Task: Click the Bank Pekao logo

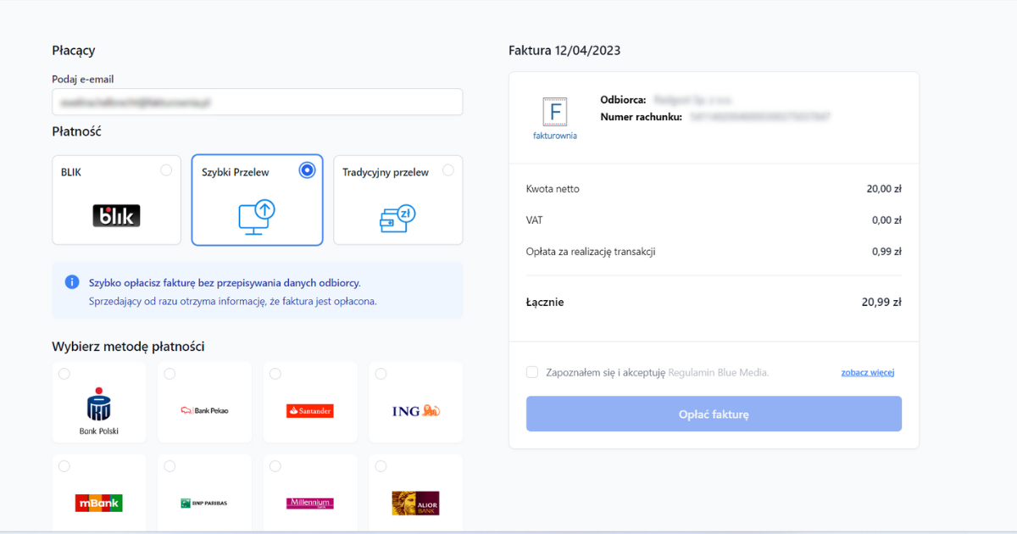Action: (x=203, y=410)
